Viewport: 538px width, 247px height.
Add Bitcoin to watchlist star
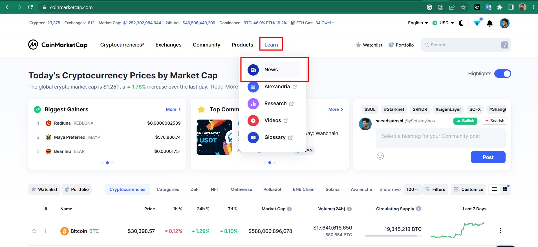34,231
